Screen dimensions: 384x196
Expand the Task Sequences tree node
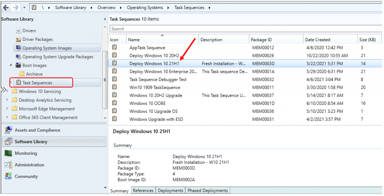tap(11, 83)
